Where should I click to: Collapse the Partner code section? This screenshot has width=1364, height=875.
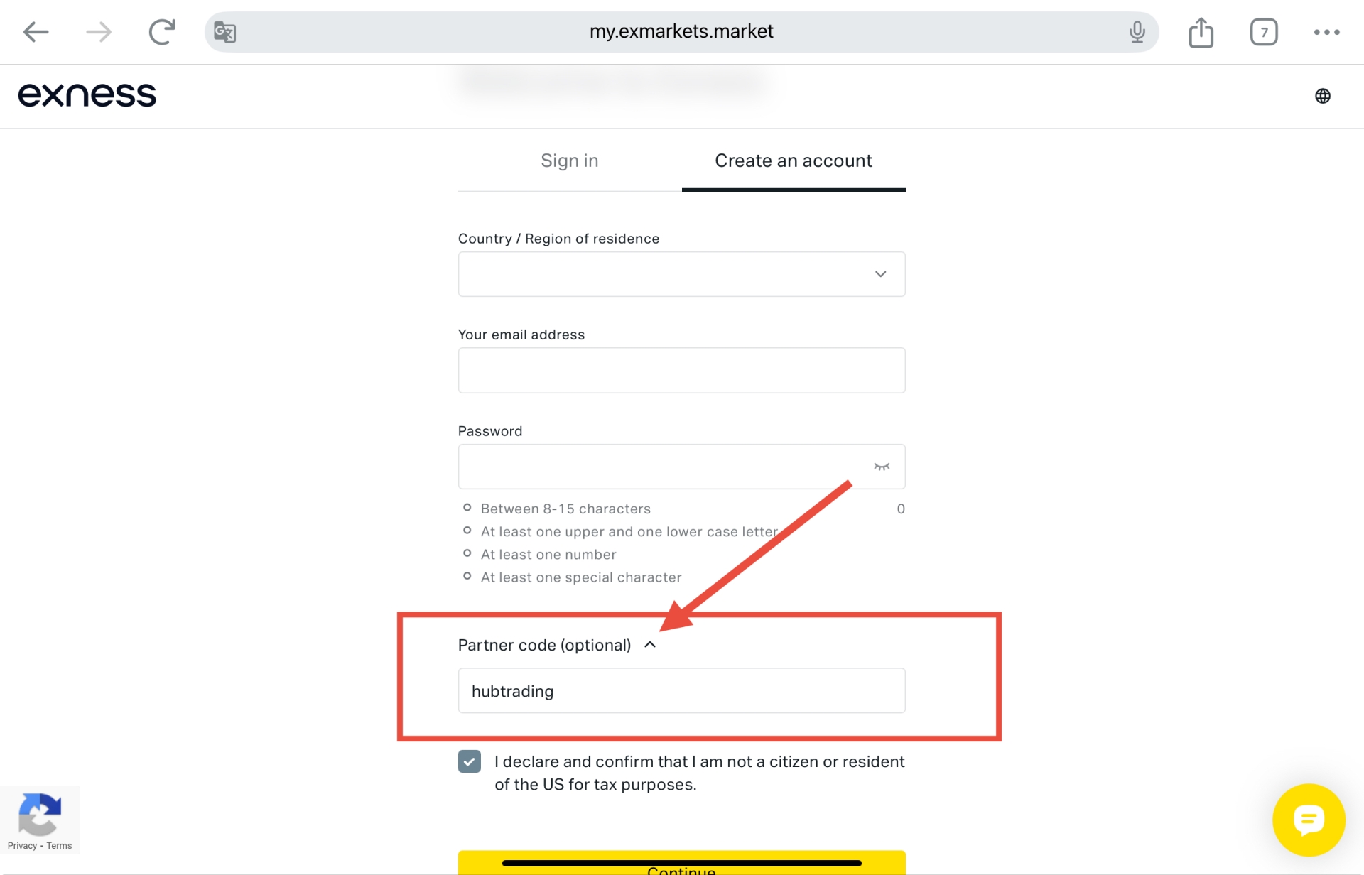649,645
